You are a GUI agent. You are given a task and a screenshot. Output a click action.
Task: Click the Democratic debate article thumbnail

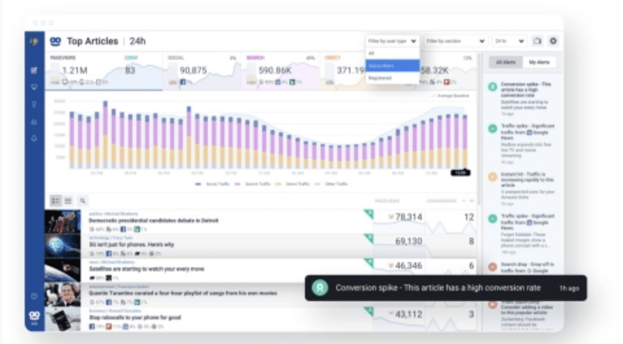coord(62,221)
